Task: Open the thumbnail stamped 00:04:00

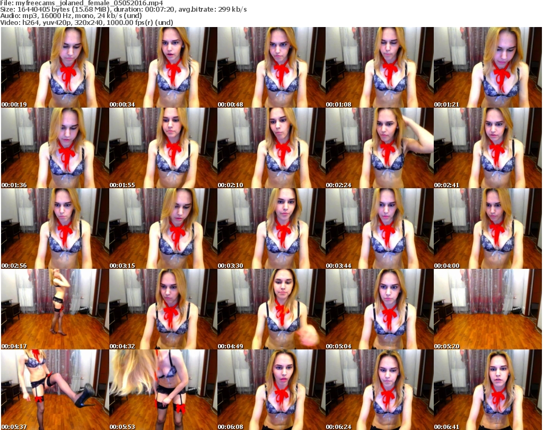Action: 488,229
